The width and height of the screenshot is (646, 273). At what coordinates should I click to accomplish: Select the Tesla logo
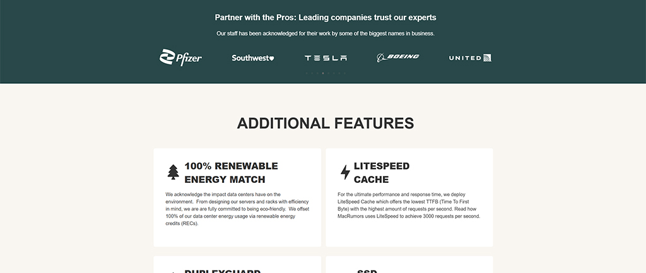pyautogui.click(x=326, y=58)
